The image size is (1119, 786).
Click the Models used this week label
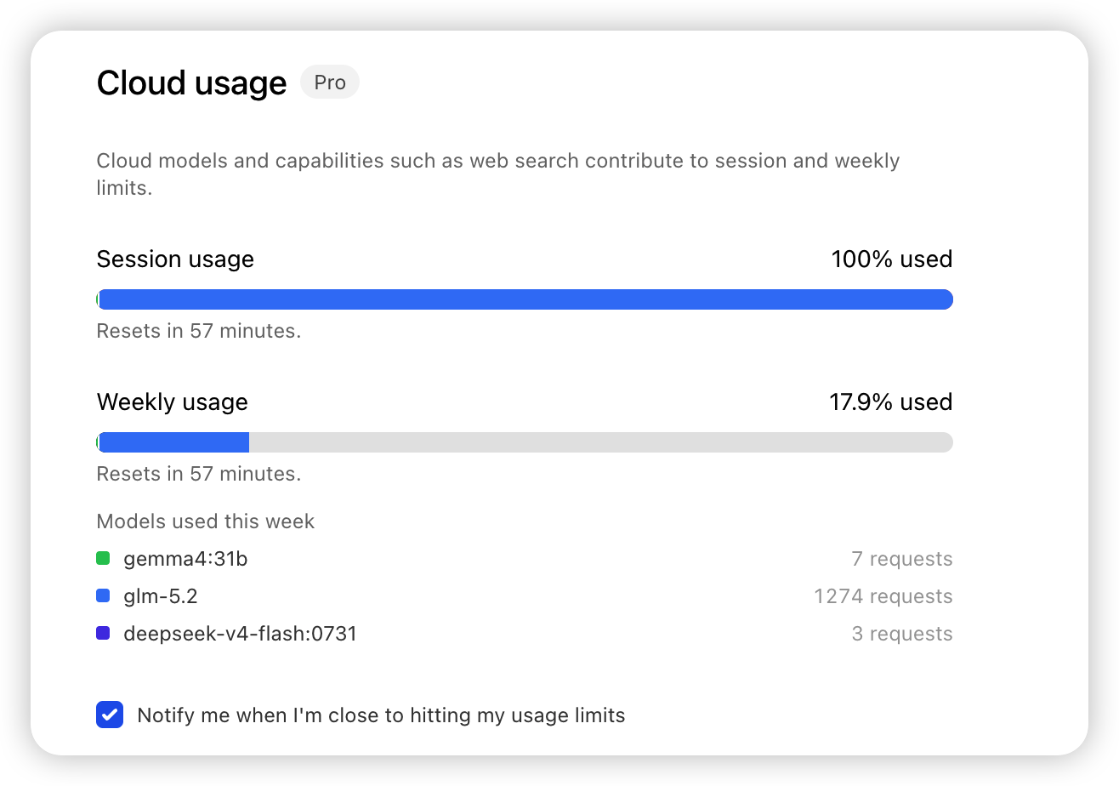click(x=206, y=521)
